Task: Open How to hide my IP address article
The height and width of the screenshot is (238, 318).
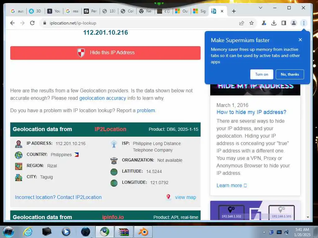Action: pos(251,112)
